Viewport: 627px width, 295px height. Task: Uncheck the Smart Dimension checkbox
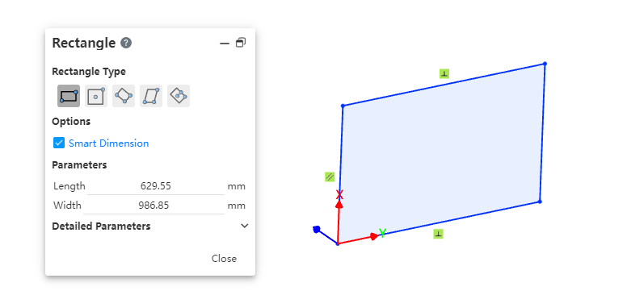pos(59,143)
